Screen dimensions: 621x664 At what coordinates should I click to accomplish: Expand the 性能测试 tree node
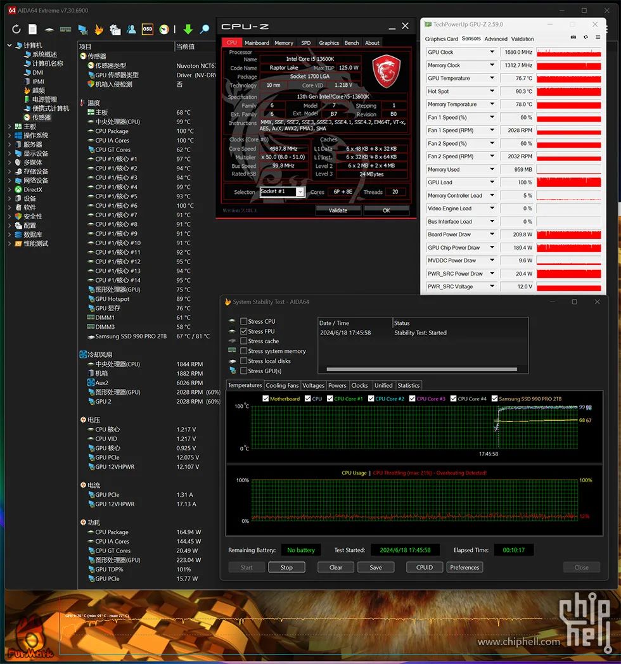pos(10,243)
